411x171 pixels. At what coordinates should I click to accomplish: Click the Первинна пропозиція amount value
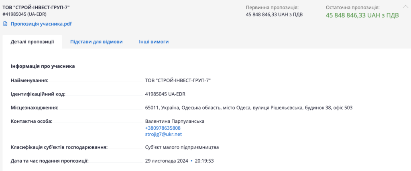pos(274,15)
